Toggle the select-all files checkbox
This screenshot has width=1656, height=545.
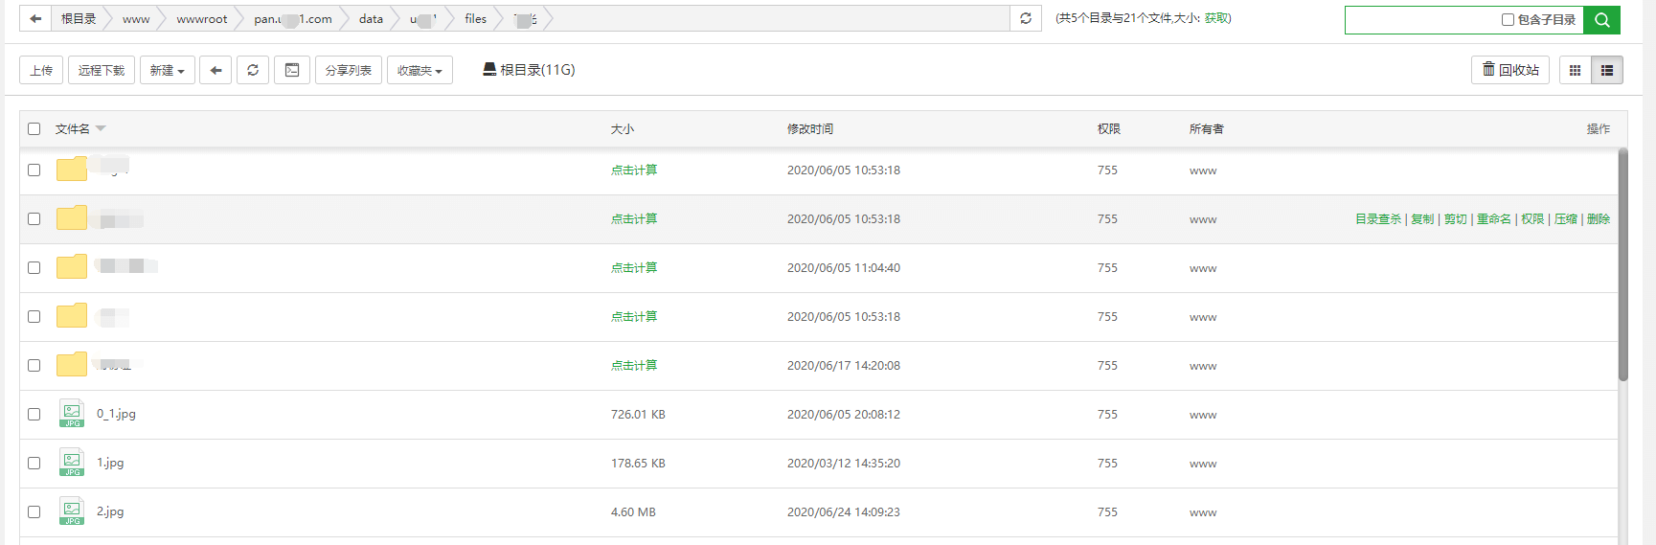[34, 128]
